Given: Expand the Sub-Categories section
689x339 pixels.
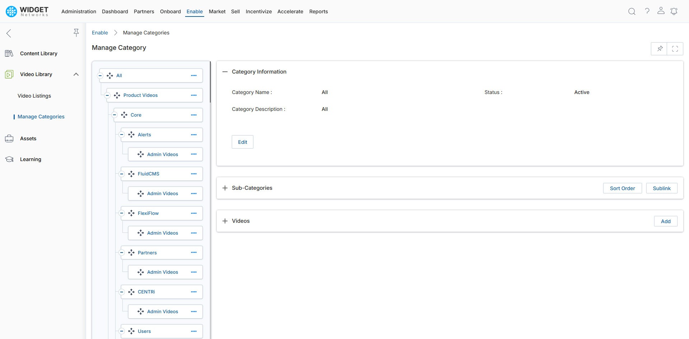Looking at the screenshot, I should click(225, 188).
